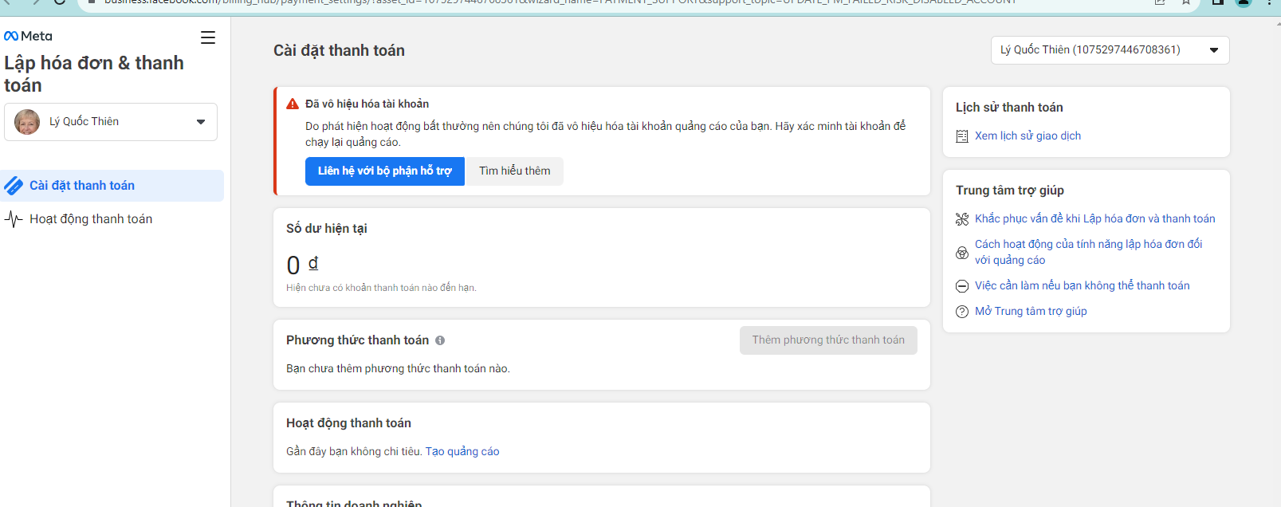The image size is (1281, 507).
Task: Click the red warning triangle icon
Action: pos(293,104)
